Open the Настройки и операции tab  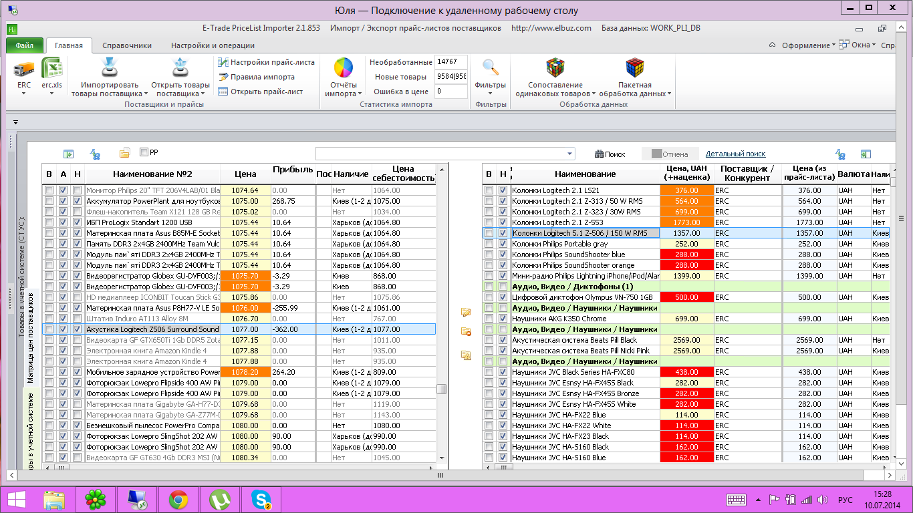point(213,45)
